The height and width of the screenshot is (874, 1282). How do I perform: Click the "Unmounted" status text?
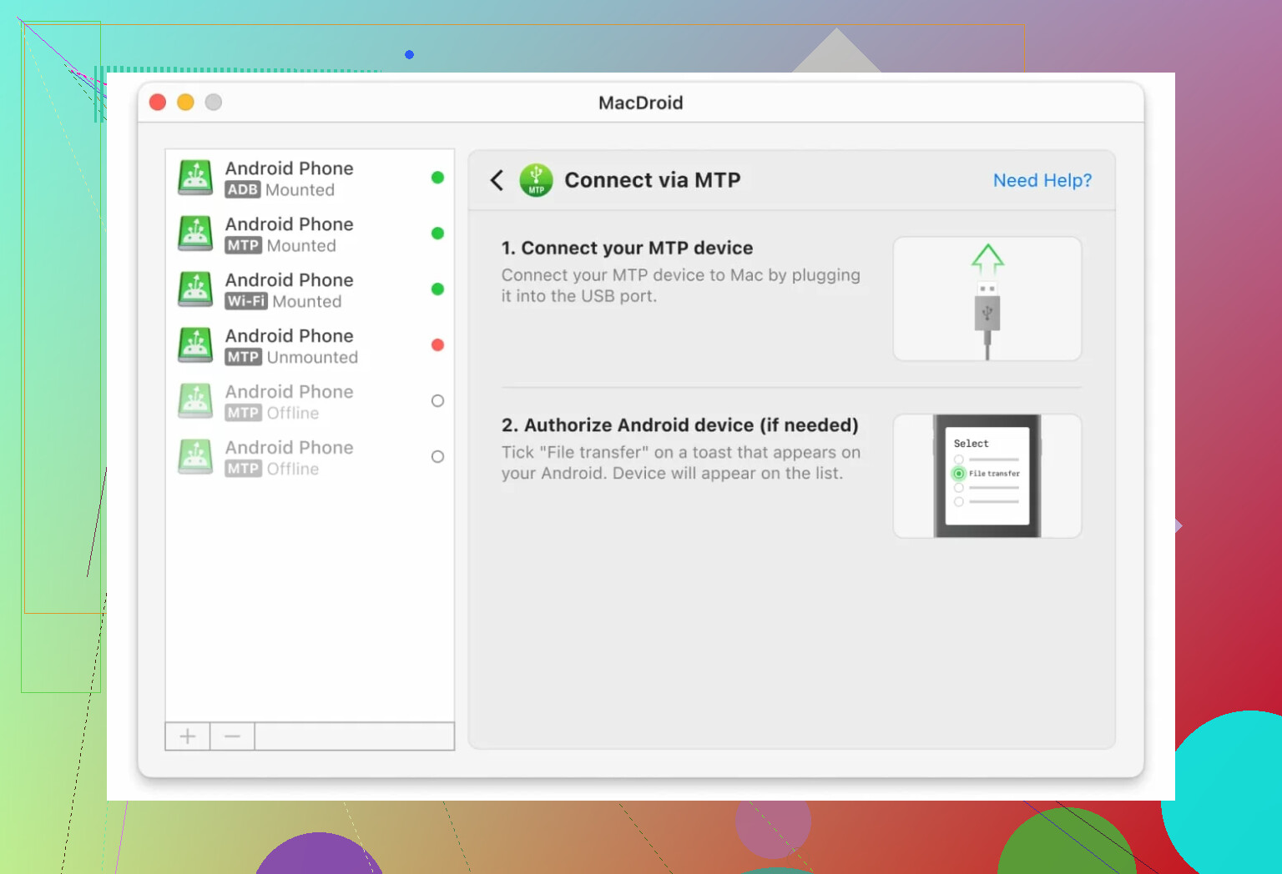click(313, 358)
